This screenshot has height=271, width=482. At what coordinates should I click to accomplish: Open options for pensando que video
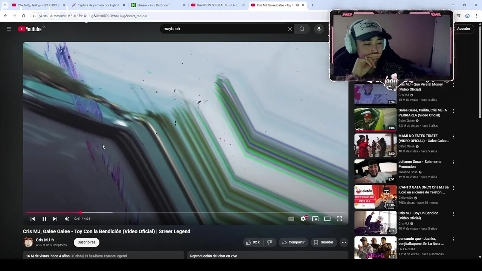pos(453,239)
